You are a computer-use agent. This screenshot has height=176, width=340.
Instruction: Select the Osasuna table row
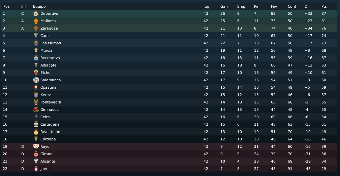click(169, 87)
